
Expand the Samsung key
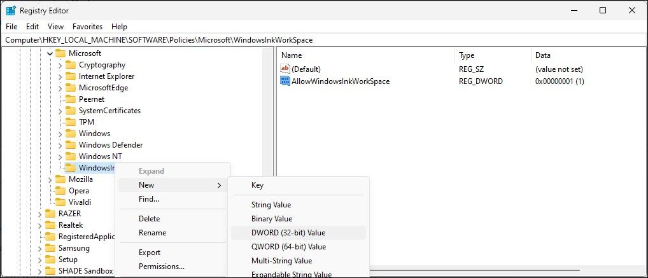tap(39, 248)
